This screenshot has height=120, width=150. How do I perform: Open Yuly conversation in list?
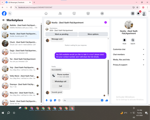[x=20, y=69]
